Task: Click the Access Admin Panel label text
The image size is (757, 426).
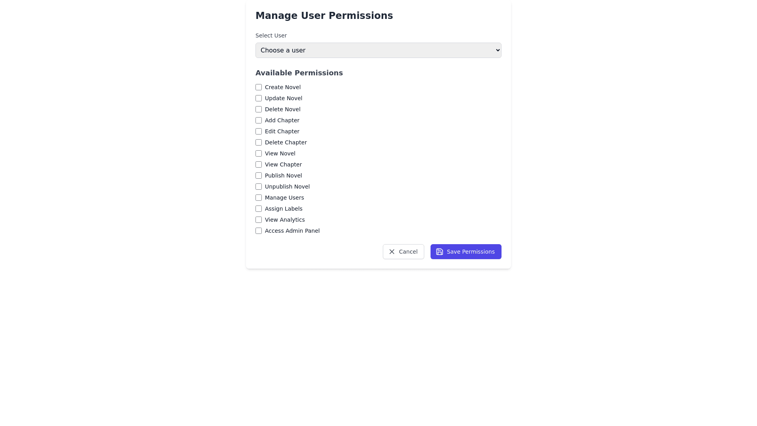Action: point(292,231)
